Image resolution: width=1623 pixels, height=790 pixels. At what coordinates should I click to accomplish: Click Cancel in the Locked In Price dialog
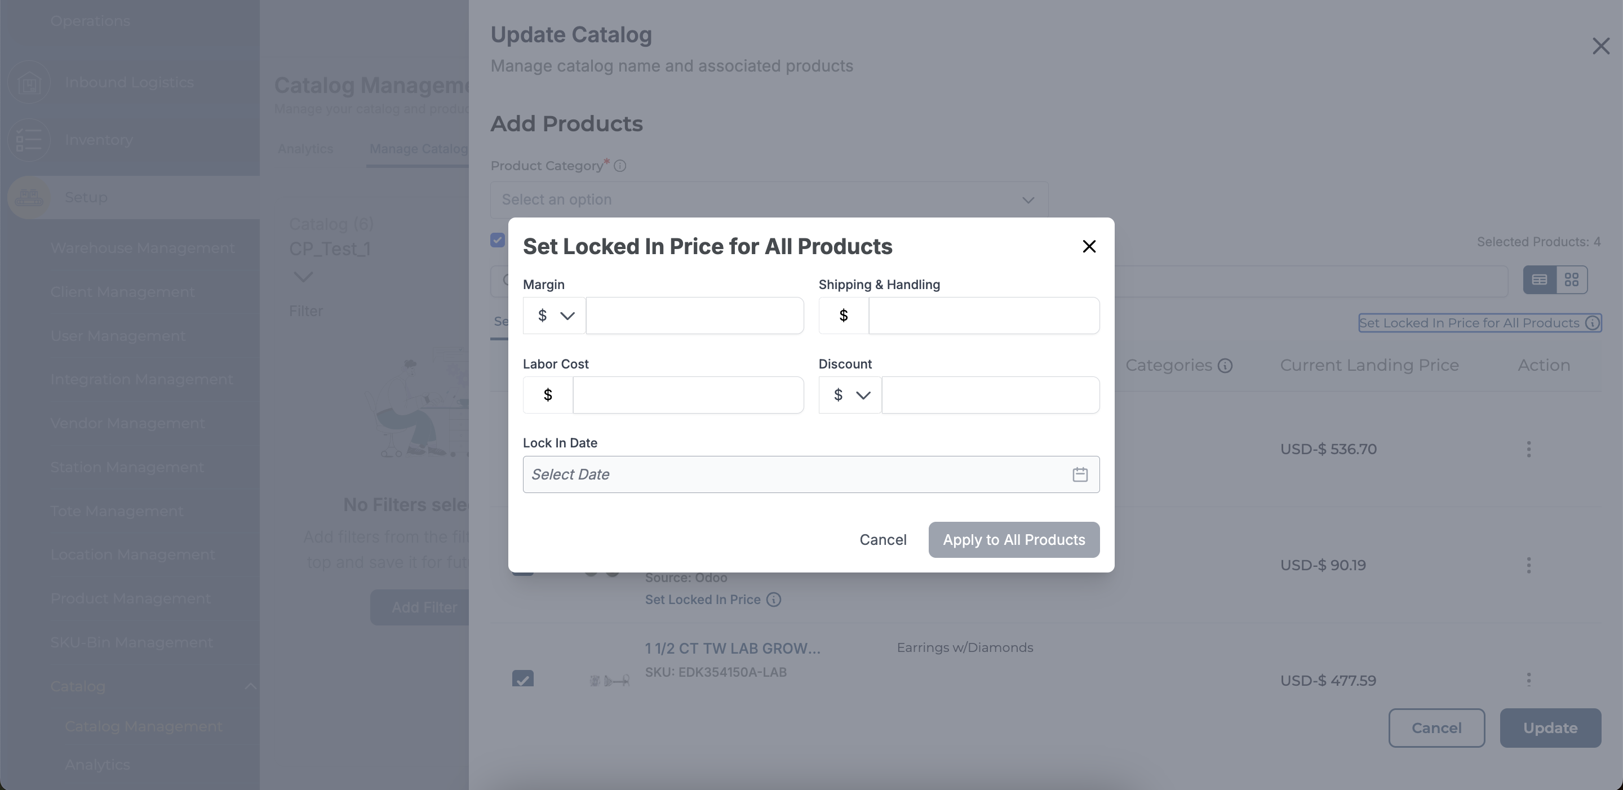point(883,540)
